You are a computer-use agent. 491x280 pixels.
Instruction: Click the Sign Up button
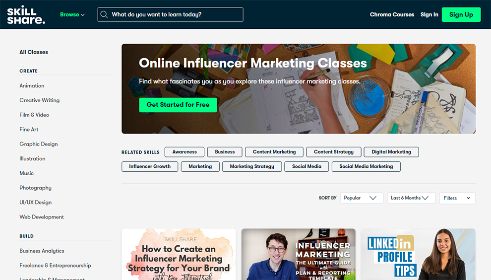point(461,15)
